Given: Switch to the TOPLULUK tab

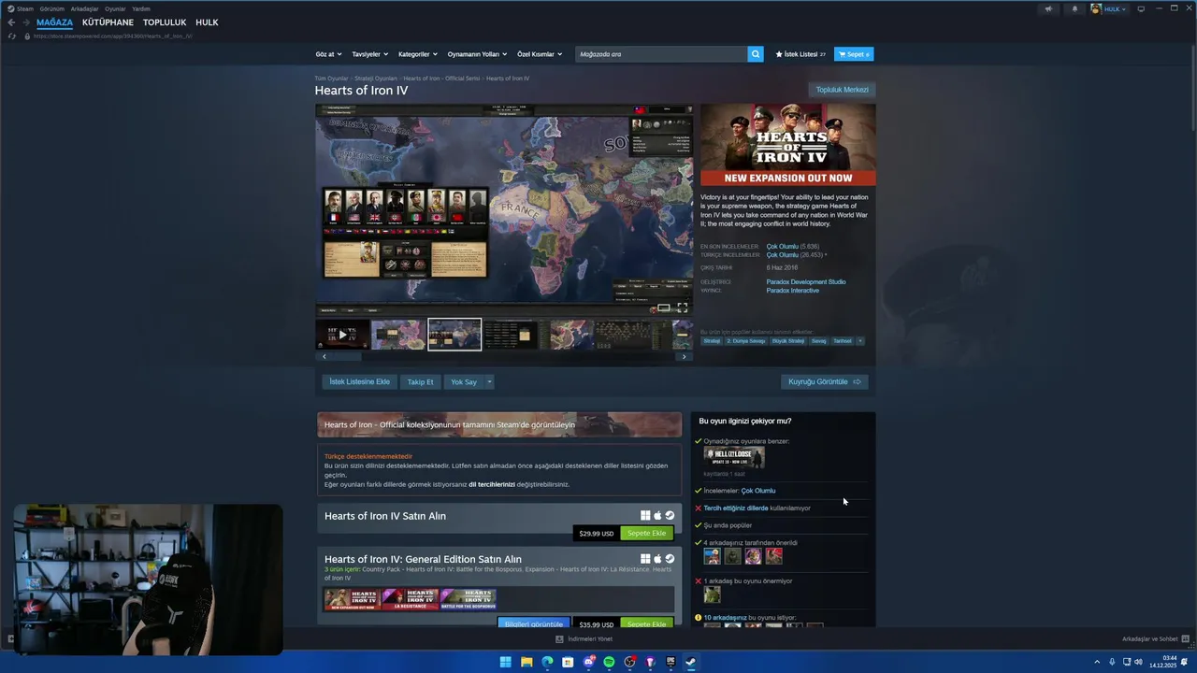Looking at the screenshot, I should [x=165, y=22].
